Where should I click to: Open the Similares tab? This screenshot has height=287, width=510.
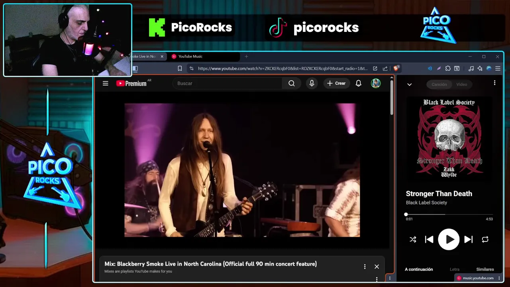[x=485, y=269]
